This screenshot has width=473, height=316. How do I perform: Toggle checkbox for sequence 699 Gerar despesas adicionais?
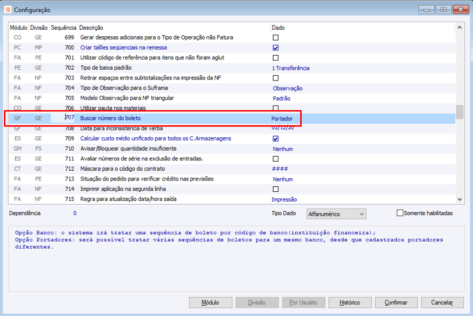click(x=275, y=38)
